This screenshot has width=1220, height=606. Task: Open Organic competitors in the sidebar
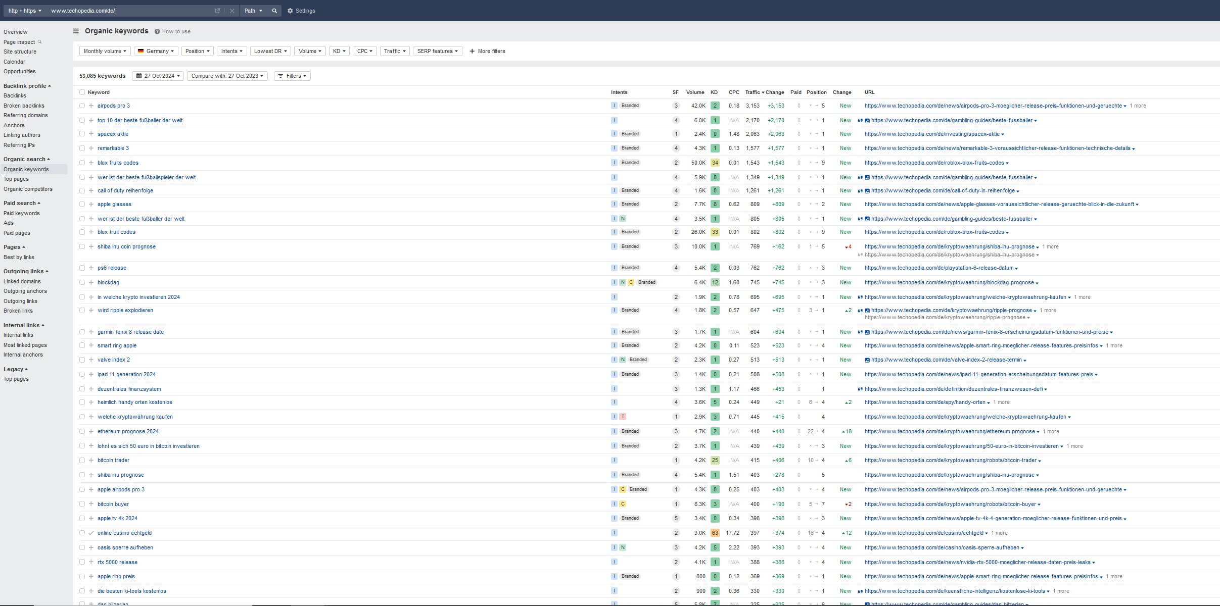click(x=28, y=189)
